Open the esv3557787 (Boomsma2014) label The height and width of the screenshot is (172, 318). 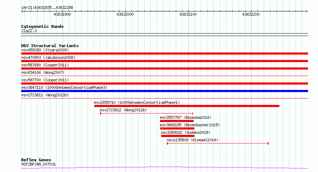[x=185, y=117]
